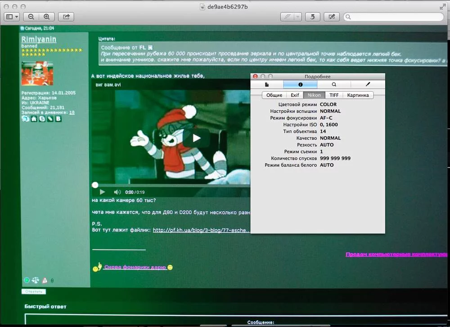Image resolution: width=450 pixels, height=327 pixels.
Task: Open the Картинка tab
Action: (x=358, y=95)
